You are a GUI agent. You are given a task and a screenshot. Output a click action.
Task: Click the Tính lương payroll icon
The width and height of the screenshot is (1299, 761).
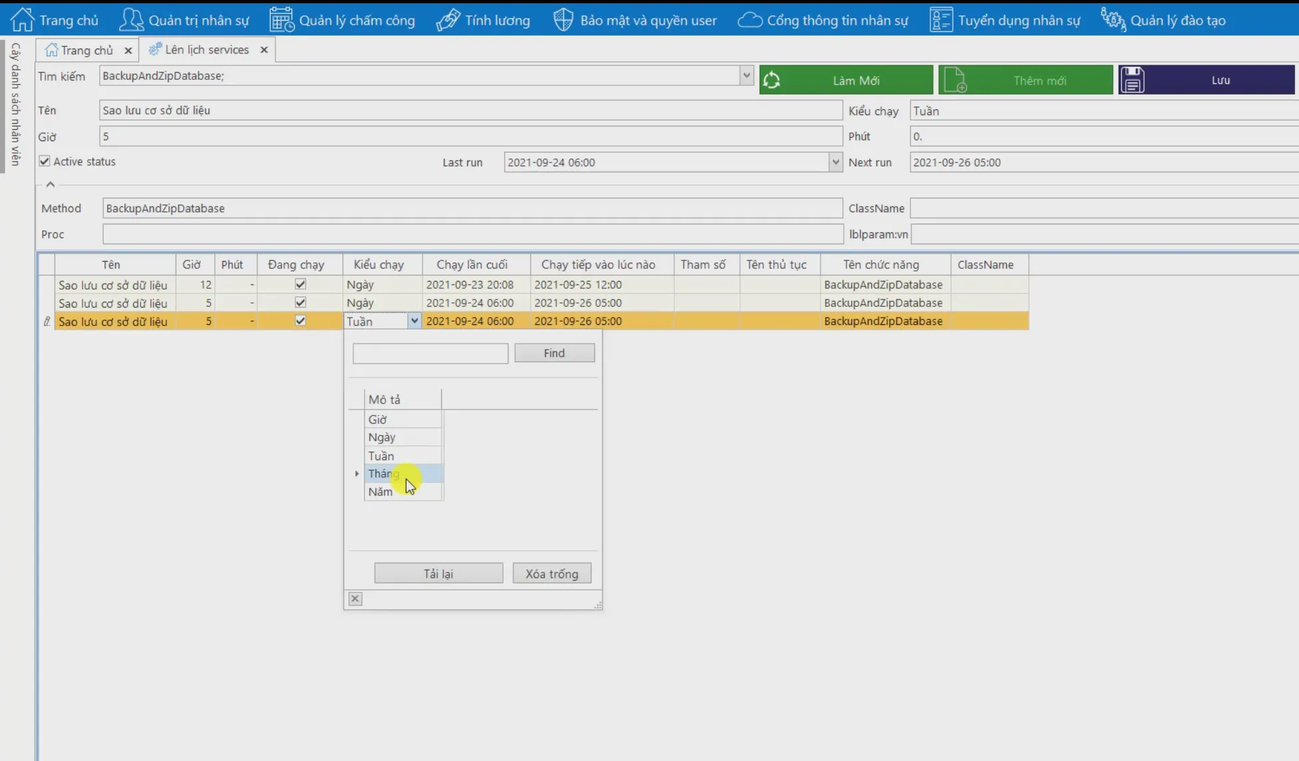(x=448, y=19)
